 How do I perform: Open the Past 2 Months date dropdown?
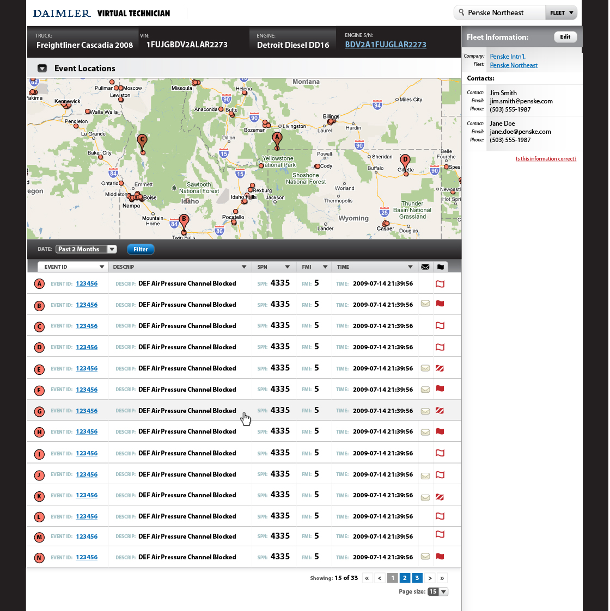[86, 249]
